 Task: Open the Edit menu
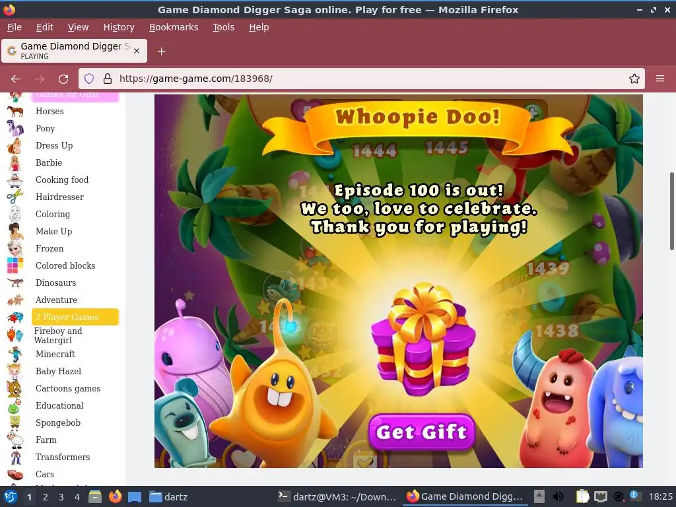pyautogui.click(x=45, y=27)
